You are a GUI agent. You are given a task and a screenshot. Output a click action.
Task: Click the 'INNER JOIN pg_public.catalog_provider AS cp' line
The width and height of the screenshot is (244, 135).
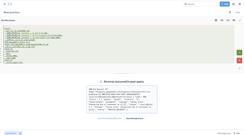(x=26, y=44)
